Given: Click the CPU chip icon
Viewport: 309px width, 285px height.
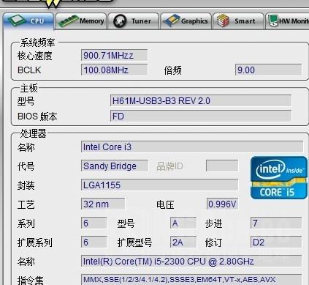Looking at the screenshot, I should pos(17,21).
